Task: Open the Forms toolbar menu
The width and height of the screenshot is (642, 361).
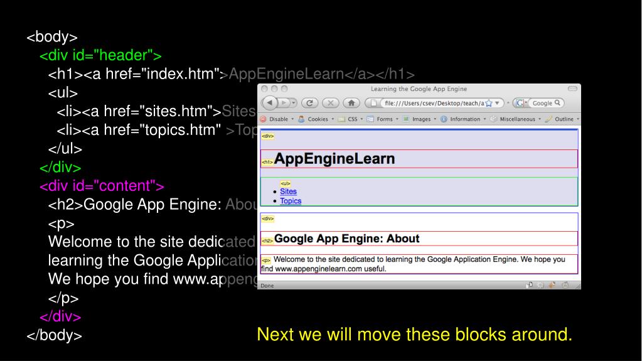Action: coord(385,119)
